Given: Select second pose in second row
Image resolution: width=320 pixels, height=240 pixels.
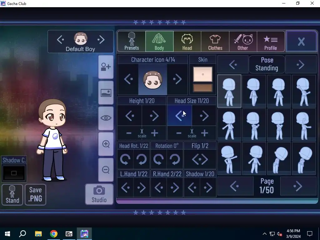Looking at the screenshot, I should pos(254,125).
